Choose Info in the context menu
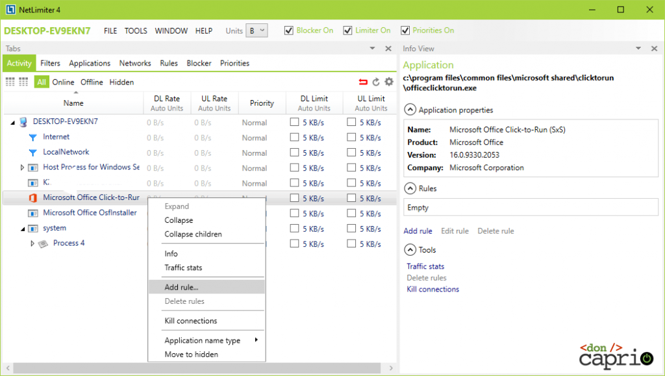Viewport: 665px width, 376px height. (x=207, y=253)
